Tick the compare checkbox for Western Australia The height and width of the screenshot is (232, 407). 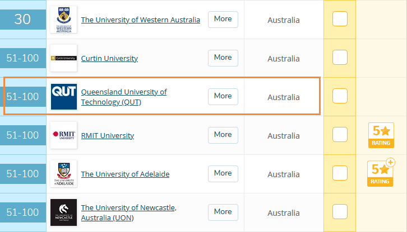click(340, 19)
